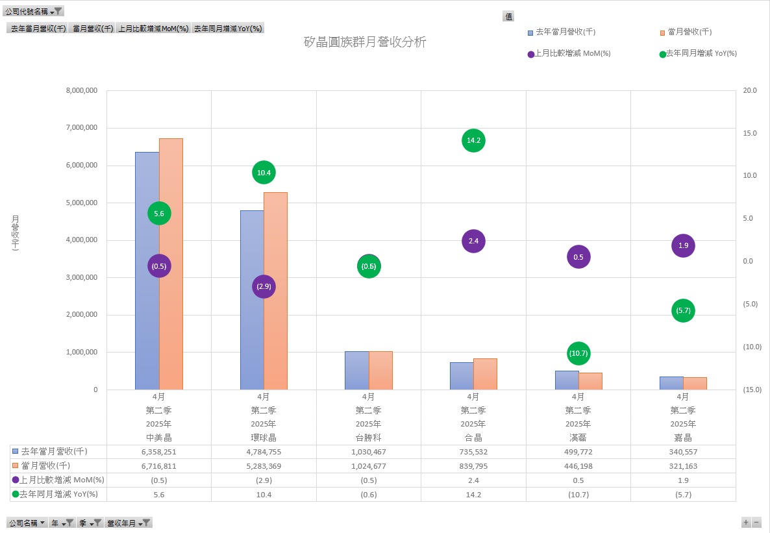Click the green (0.6) bubble for 台勝科
Image resolution: width=770 pixels, height=533 pixels.
[x=369, y=266]
